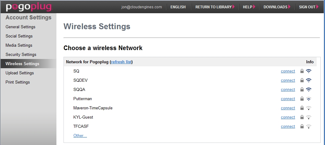The image size is (325, 145).
Task: Click Other… to add a network
Action: (80, 135)
